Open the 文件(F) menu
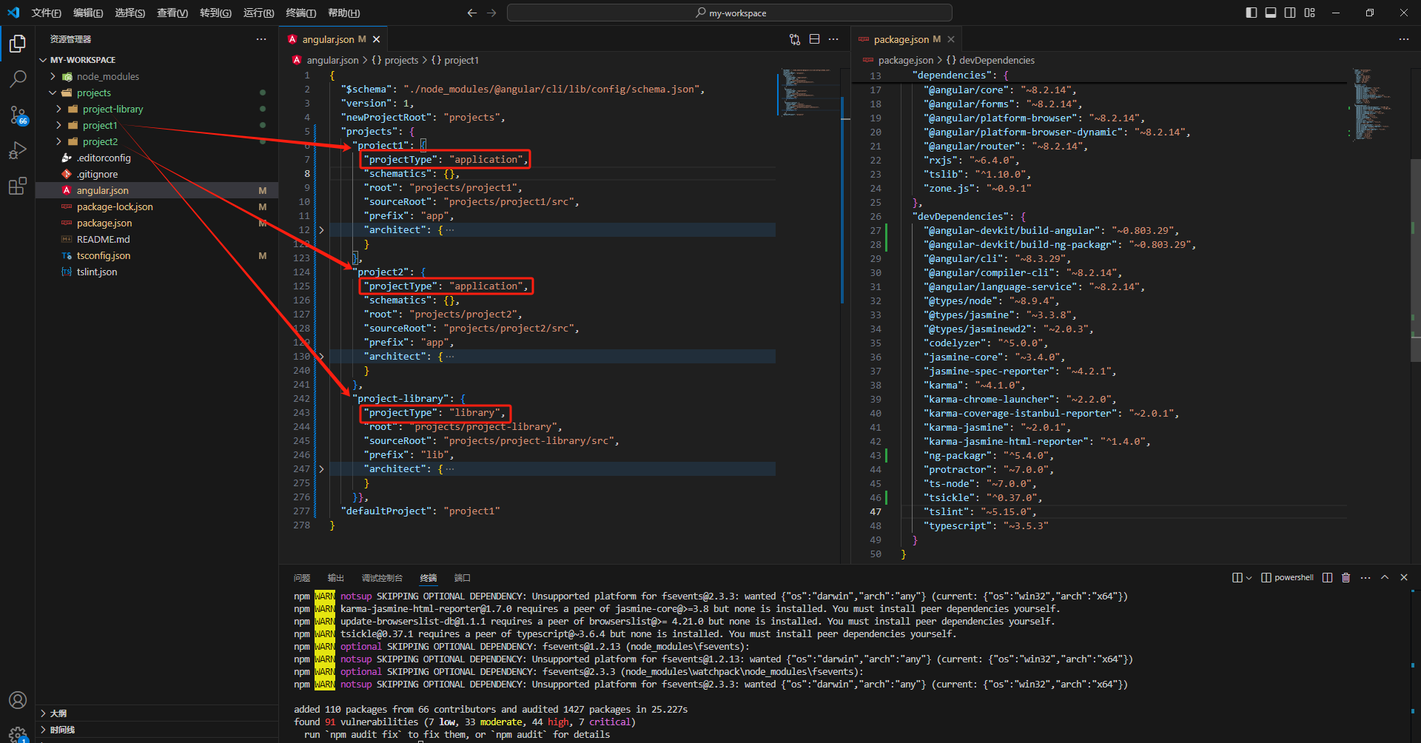Viewport: 1421px width, 743px height. [x=46, y=13]
